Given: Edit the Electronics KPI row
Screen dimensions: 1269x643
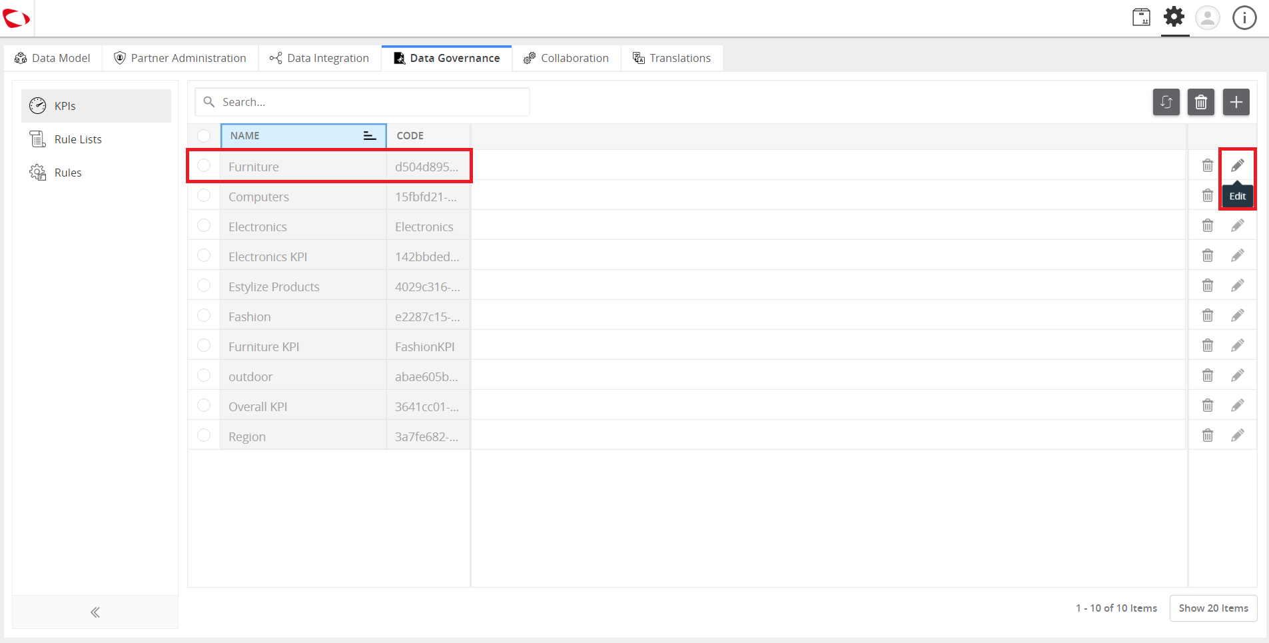Looking at the screenshot, I should [1237, 255].
